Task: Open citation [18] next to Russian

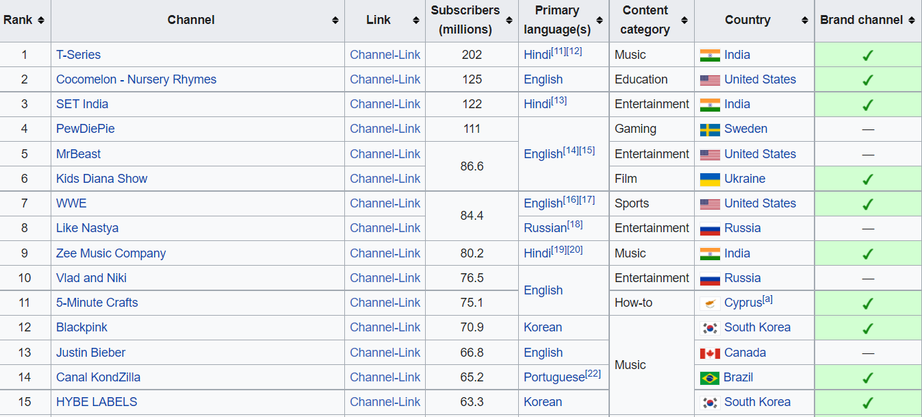Action: [x=575, y=225]
